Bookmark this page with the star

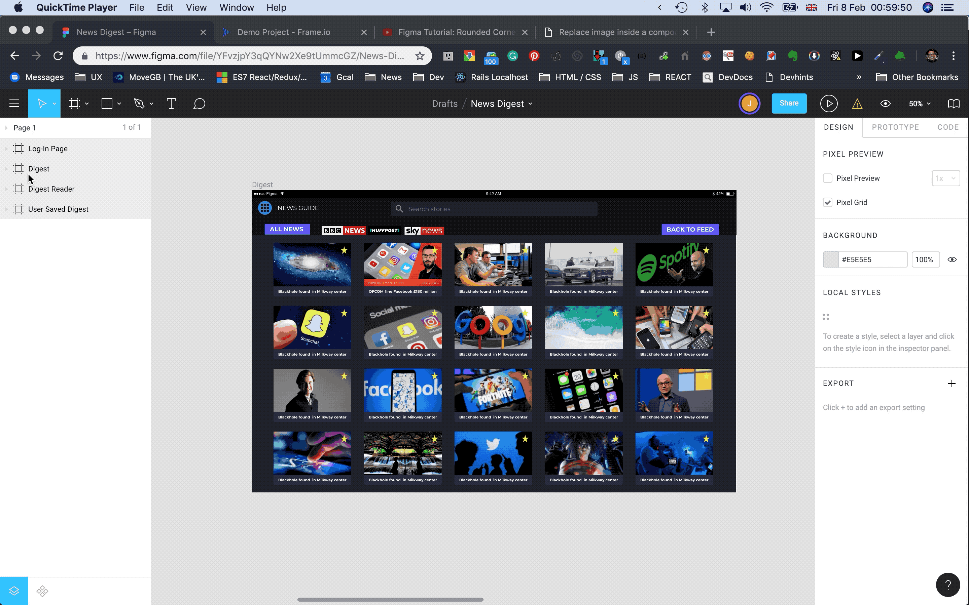(x=419, y=56)
